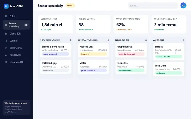
Task: Navigate to Zamówienia
Action: point(16,48)
